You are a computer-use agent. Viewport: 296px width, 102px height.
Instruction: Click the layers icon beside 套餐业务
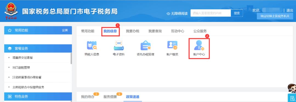pyautogui.click(x=10, y=49)
